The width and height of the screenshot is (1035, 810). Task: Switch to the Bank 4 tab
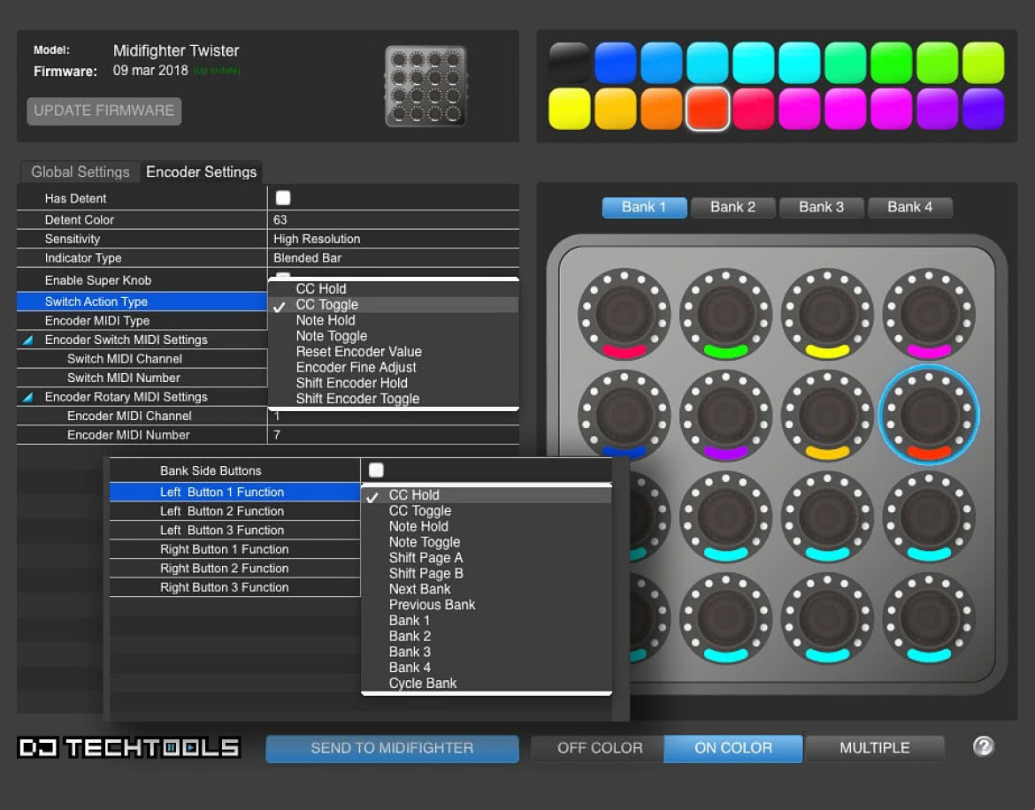909,207
